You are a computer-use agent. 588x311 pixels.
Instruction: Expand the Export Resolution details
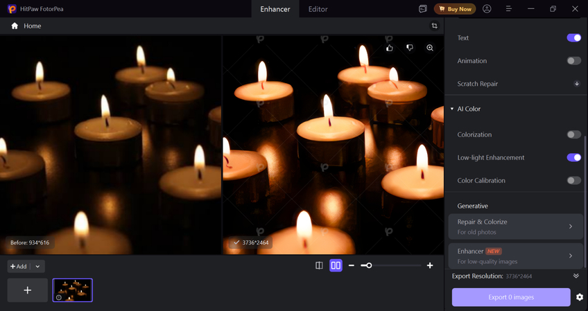coord(576,276)
